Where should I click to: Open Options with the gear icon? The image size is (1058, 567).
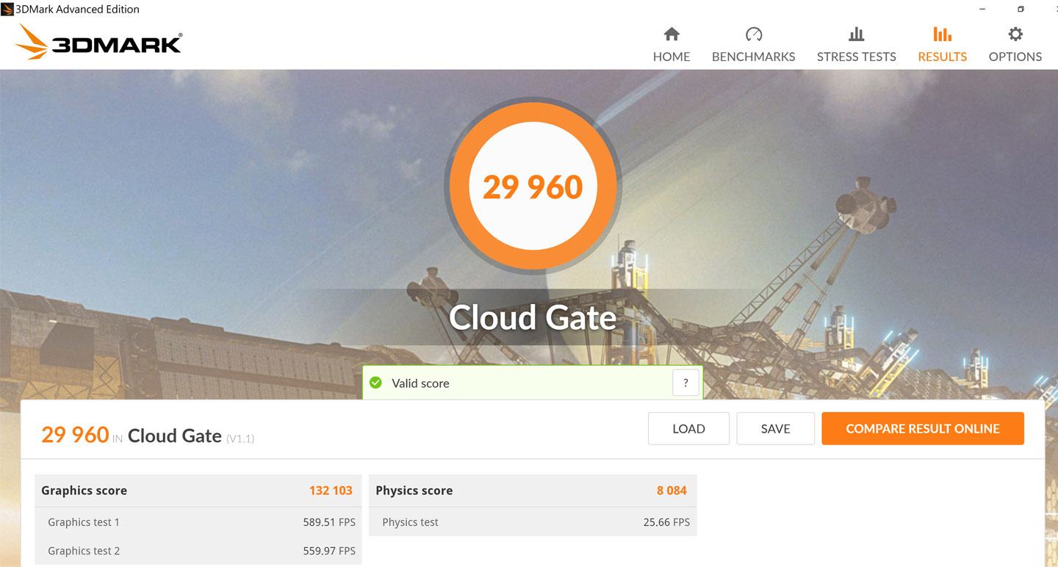tap(1015, 35)
